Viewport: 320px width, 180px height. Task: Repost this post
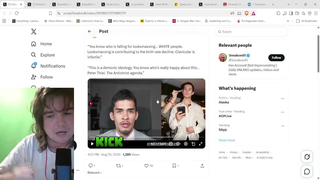[118, 165]
